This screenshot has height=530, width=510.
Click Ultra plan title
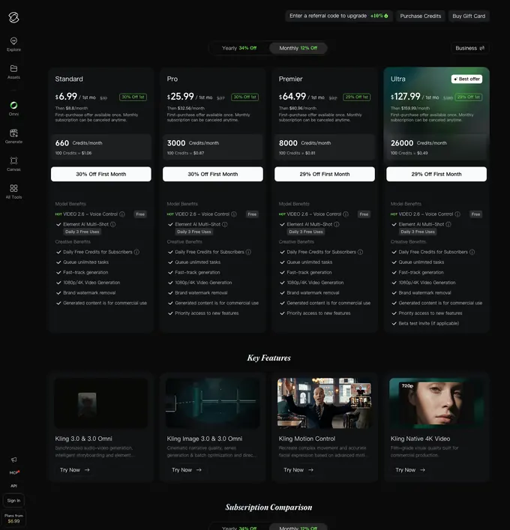click(x=397, y=79)
